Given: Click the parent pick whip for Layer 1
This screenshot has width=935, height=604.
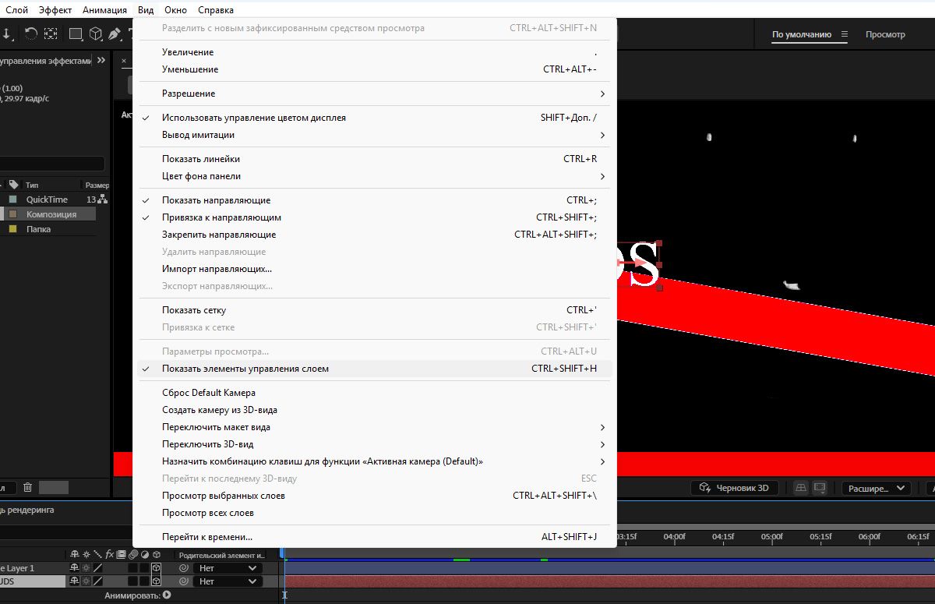Looking at the screenshot, I should [183, 569].
